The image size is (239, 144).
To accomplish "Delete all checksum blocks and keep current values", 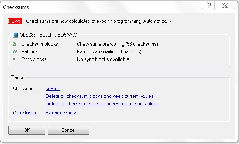I will click(x=99, y=96).
